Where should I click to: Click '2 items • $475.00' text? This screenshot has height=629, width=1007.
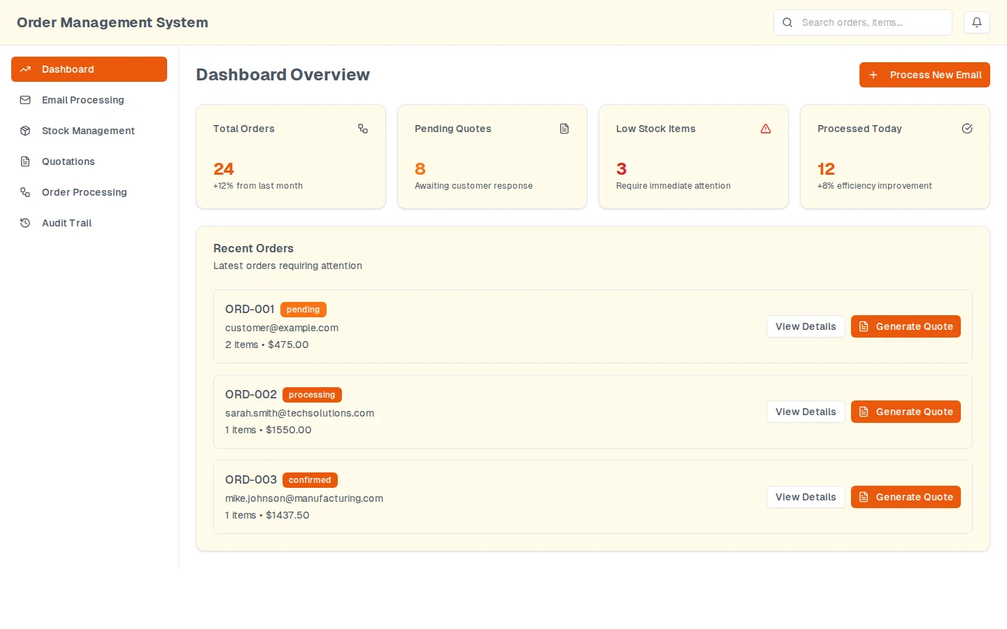pyautogui.click(x=266, y=345)
